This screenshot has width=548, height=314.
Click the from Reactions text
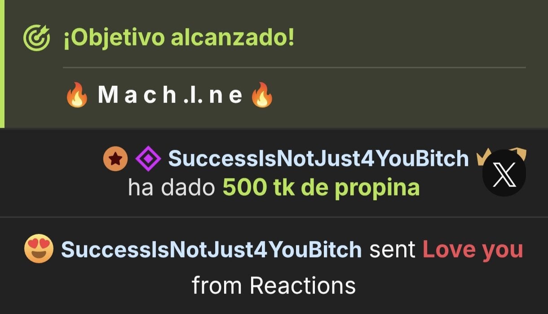pos(274,285)
